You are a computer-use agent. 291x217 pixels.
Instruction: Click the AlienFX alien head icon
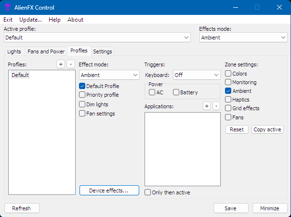[8, 7]
